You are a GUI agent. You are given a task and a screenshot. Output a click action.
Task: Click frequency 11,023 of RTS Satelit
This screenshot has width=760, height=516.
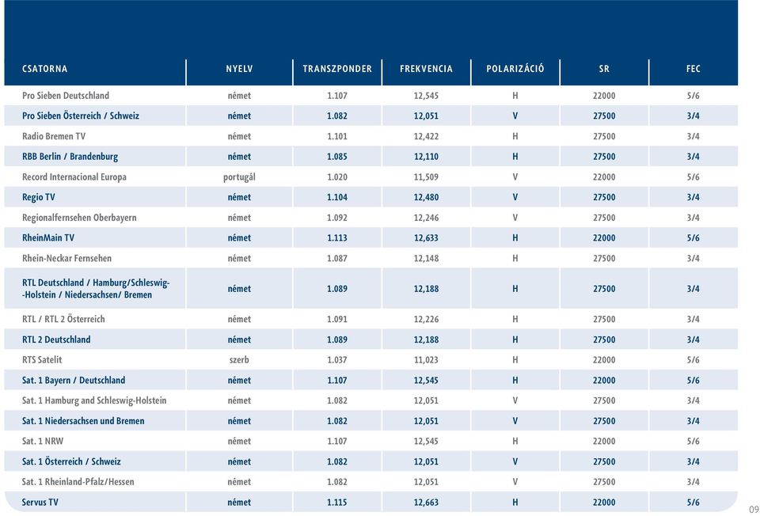click(x=426, y=359)
